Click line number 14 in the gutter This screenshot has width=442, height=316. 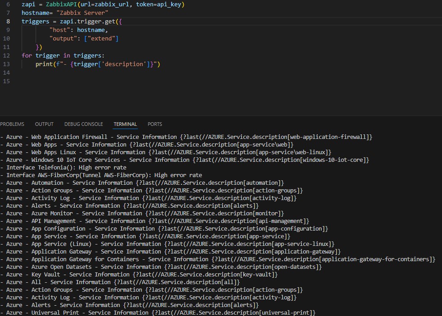pyautogui.click(x=6, y=73)
